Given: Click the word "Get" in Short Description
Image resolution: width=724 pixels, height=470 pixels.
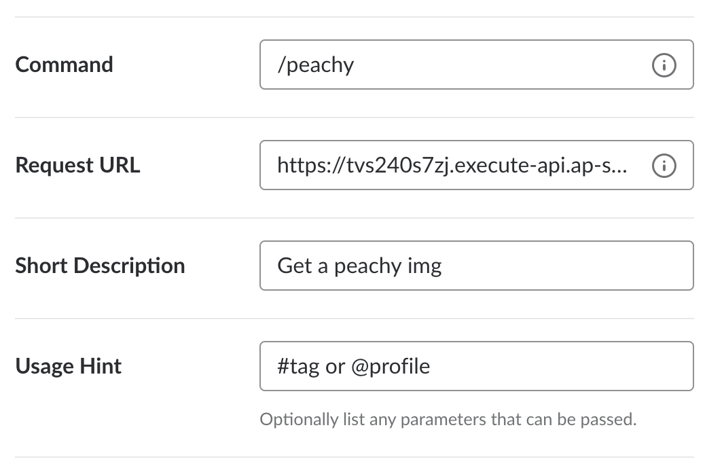Looking at the screenshot, I should 295,266.
